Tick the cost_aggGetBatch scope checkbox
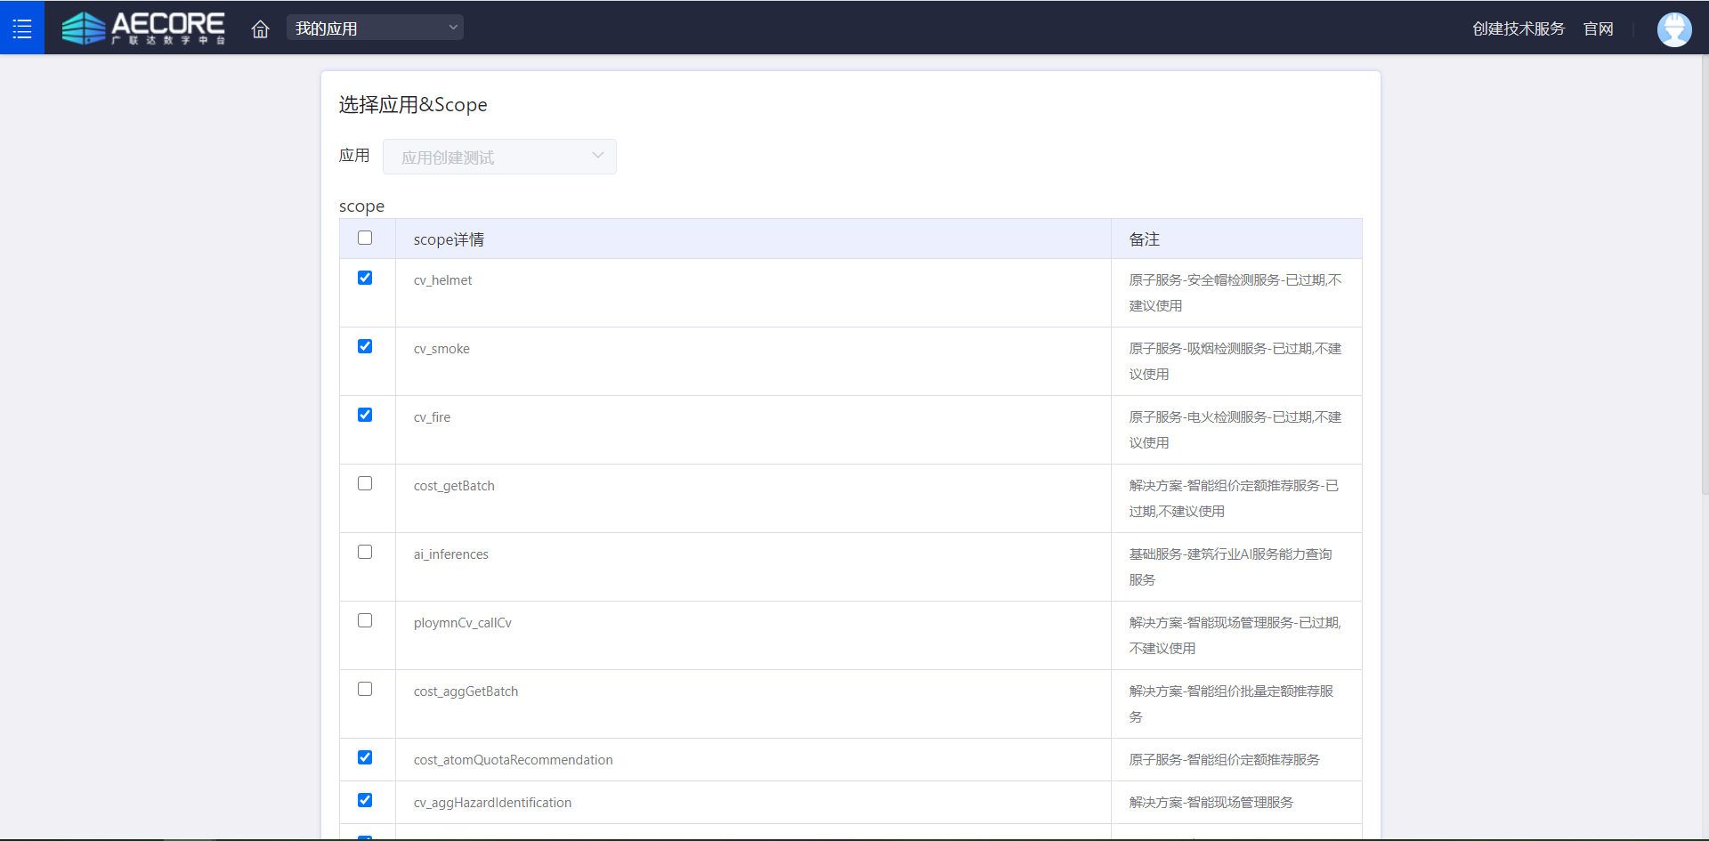The width and height of the screenshot is (1709, 841). (365, 689)
